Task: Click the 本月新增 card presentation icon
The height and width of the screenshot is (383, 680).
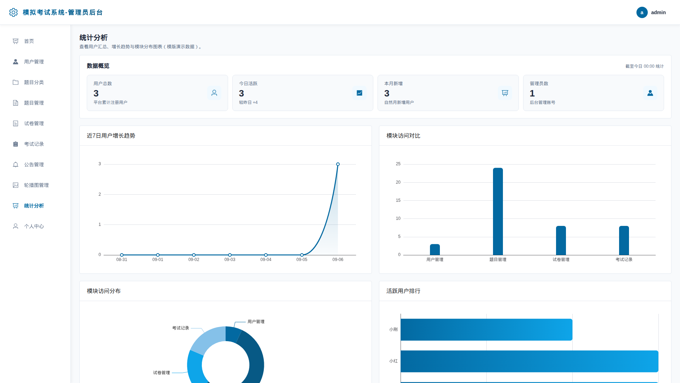Action: [505, 93]
